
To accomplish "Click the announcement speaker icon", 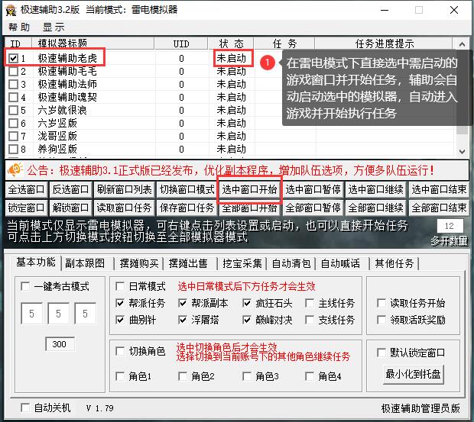I will [15, 169].
